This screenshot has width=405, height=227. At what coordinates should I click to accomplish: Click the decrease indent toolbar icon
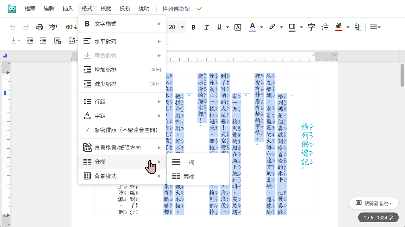(x=30, y=41)
